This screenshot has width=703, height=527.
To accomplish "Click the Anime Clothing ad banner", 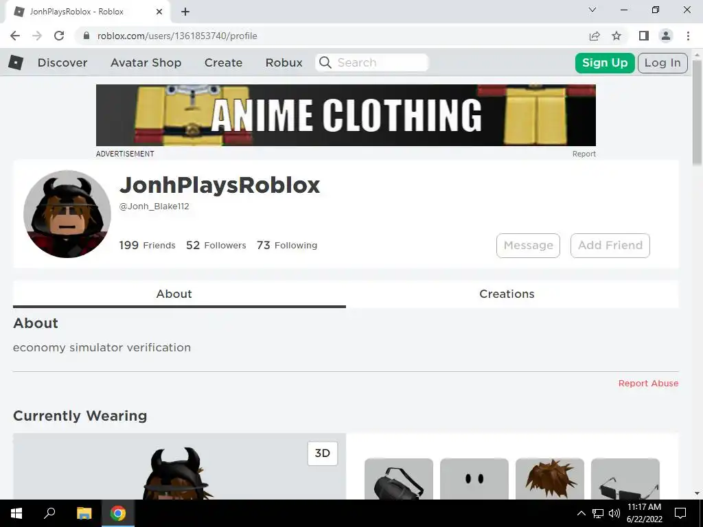I will point(346,115).
